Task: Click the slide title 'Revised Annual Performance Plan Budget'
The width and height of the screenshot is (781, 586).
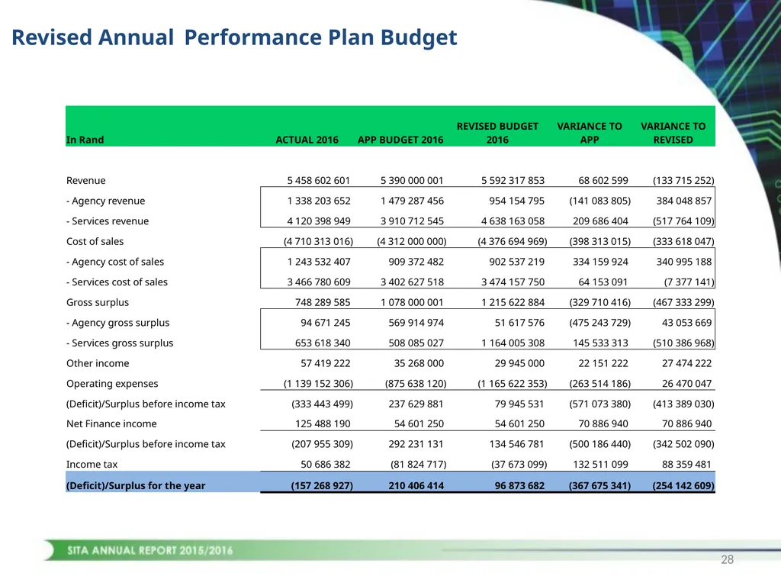Action: click(x=234, y=37)
